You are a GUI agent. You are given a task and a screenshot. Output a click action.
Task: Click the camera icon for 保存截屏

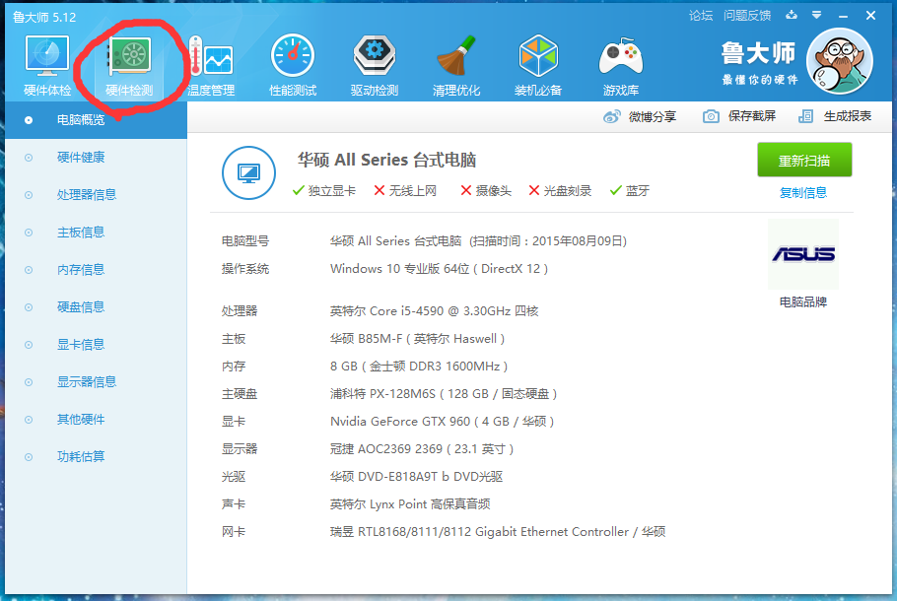pyautogui.click(x=711, y=116)
